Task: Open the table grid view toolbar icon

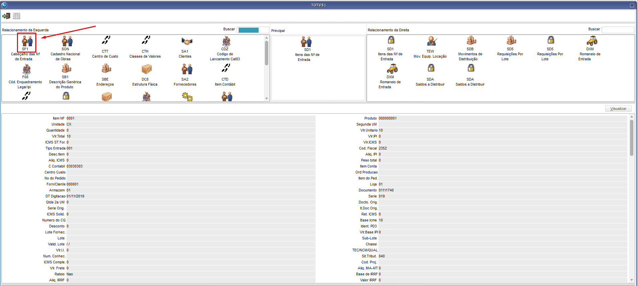Action: (x=17, y=16)
